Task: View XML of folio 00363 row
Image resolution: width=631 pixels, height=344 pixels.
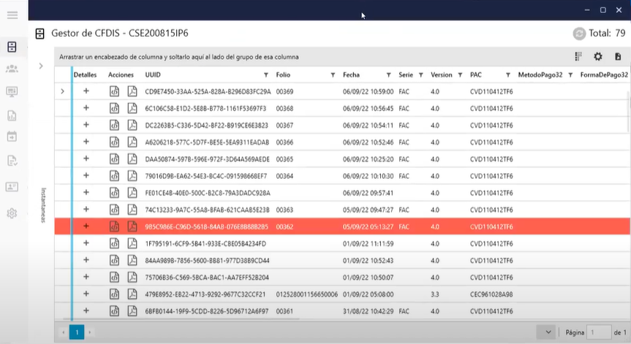Action: [x=114, y=210]
